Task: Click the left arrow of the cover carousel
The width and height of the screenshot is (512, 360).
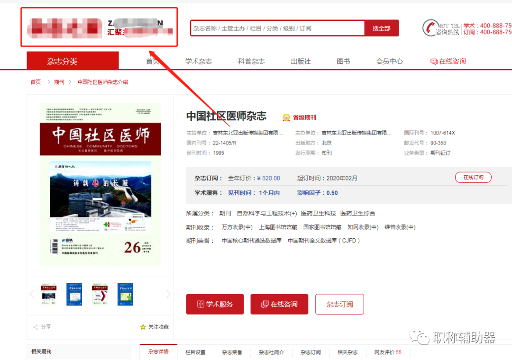Action: (32, 294)
